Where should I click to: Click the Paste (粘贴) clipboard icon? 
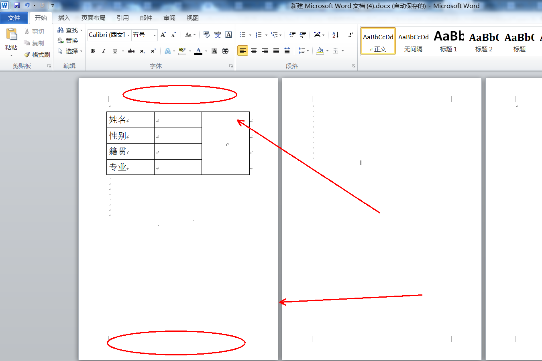[x=11, y=34]
